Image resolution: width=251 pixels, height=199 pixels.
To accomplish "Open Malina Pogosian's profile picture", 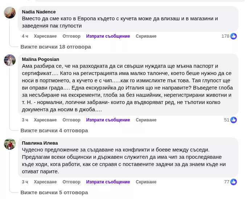I will (x=10, y=60).
